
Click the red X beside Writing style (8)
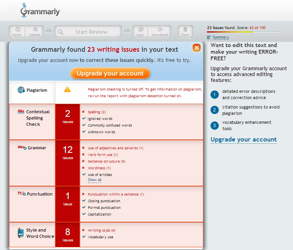point(83,230)
